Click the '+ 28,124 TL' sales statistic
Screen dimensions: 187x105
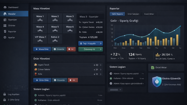[x=164, y=55]
